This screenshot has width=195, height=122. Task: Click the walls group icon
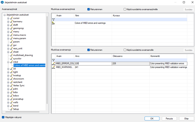(x=11, y=103)
